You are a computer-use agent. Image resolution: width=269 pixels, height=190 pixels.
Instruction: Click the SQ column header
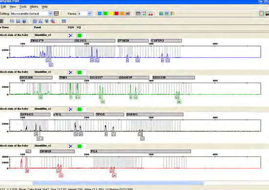(79, 27)
